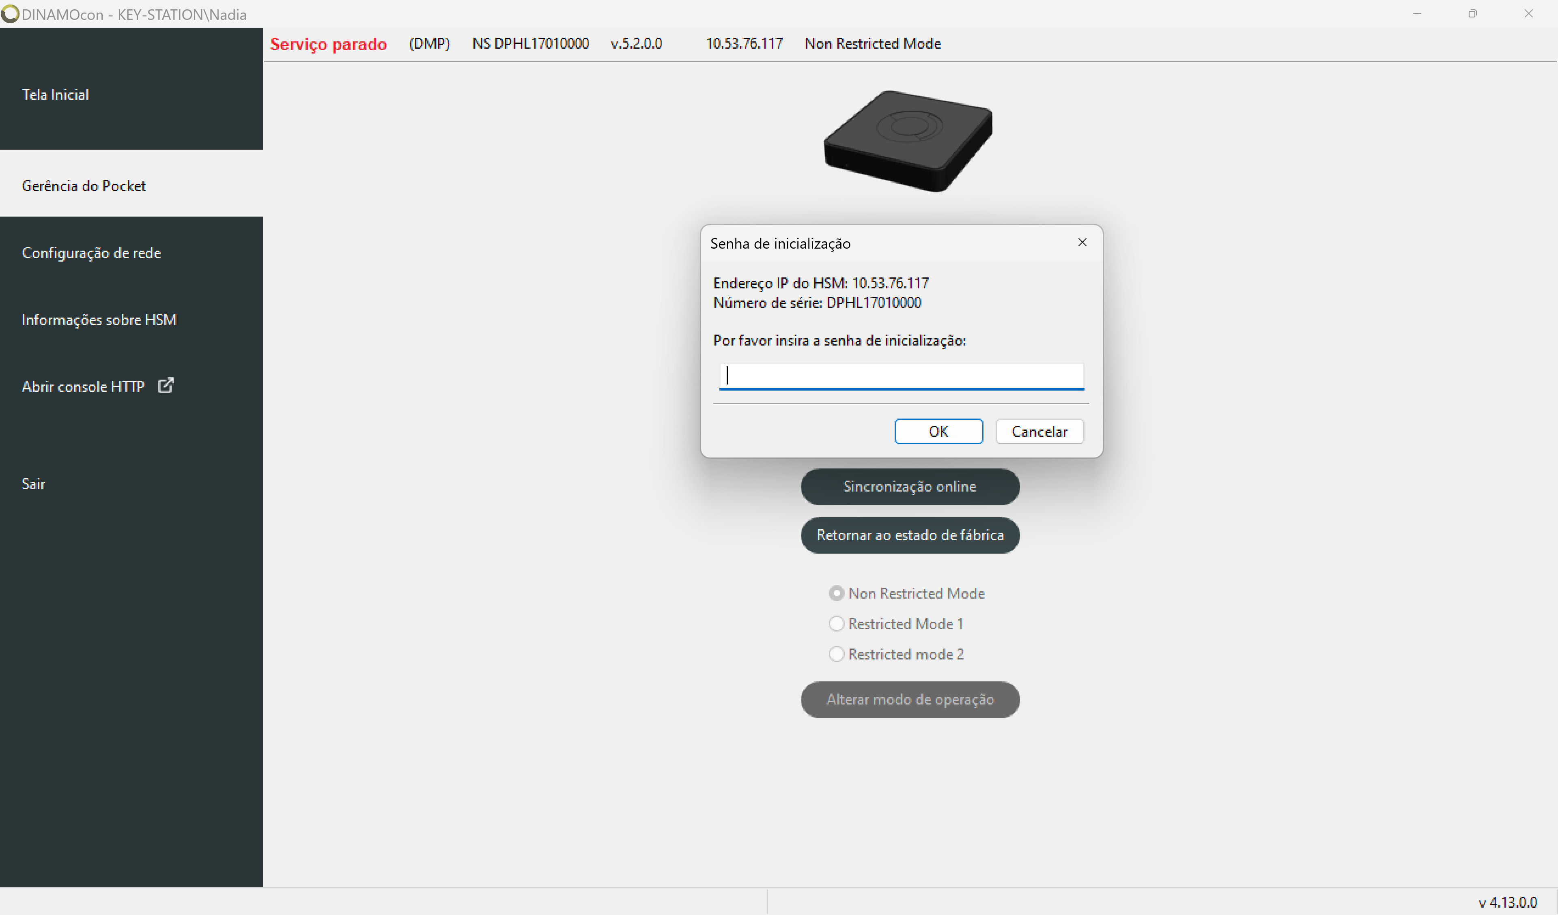Open Configuração de rede settings

[x=93, y=253]
